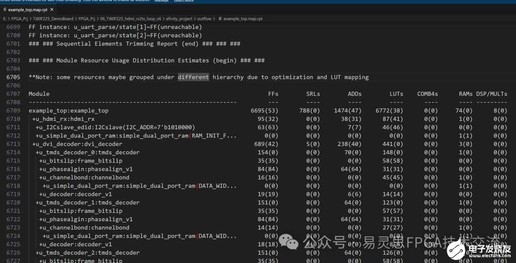The height and width of the screenshot is (263, 516).
Task: Click the file icon on the example_top.map.rpt tab
Action: (5, 10)
